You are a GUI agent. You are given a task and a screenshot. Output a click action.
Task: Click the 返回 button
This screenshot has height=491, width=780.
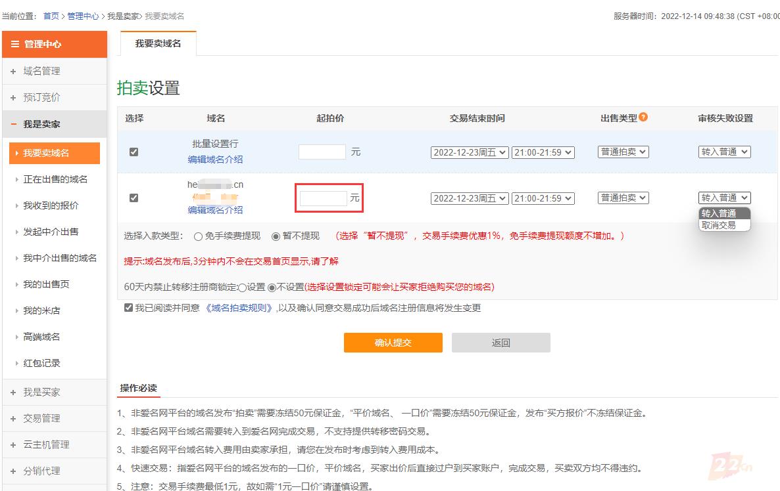(500, 343)
